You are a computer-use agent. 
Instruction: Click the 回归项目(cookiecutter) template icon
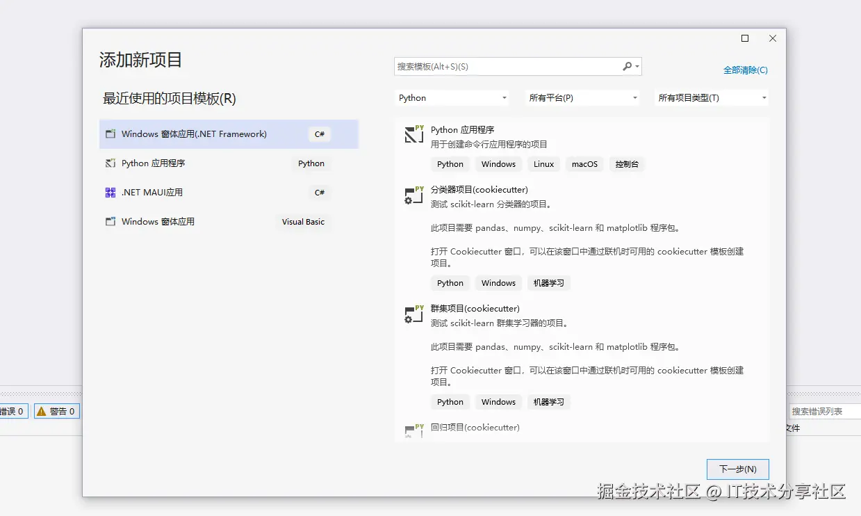click(x=414, y=430)
